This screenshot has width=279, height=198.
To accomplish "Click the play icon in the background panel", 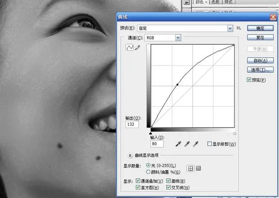I will (187, 2).
